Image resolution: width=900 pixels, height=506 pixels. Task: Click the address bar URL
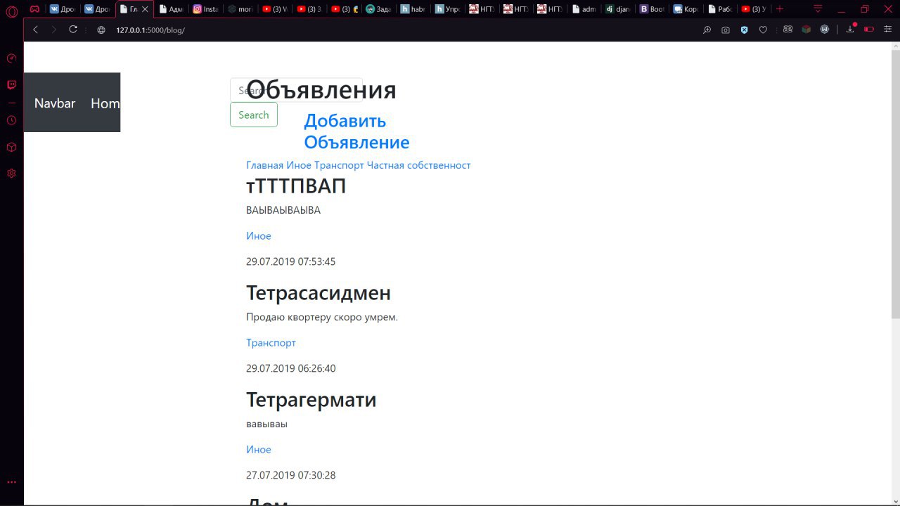pyautogui.click(x=150, y=30)
